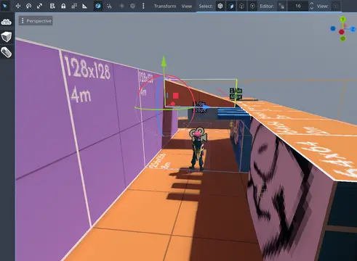The image size is (357, 261).
Task: Click the icon after View: label
Action: [336, 6]
